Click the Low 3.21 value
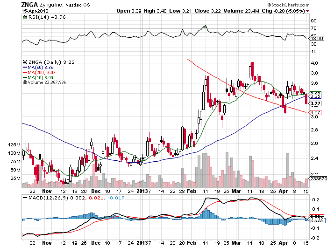This screenshot has width=327, height=247. coord(180,11)
